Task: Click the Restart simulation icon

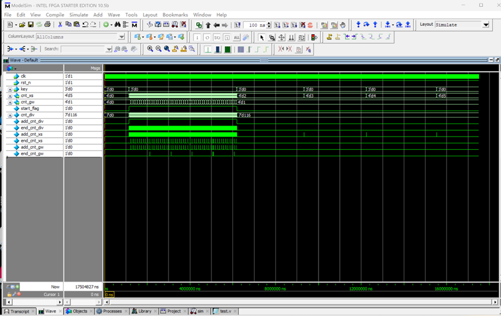Action: 237,25
